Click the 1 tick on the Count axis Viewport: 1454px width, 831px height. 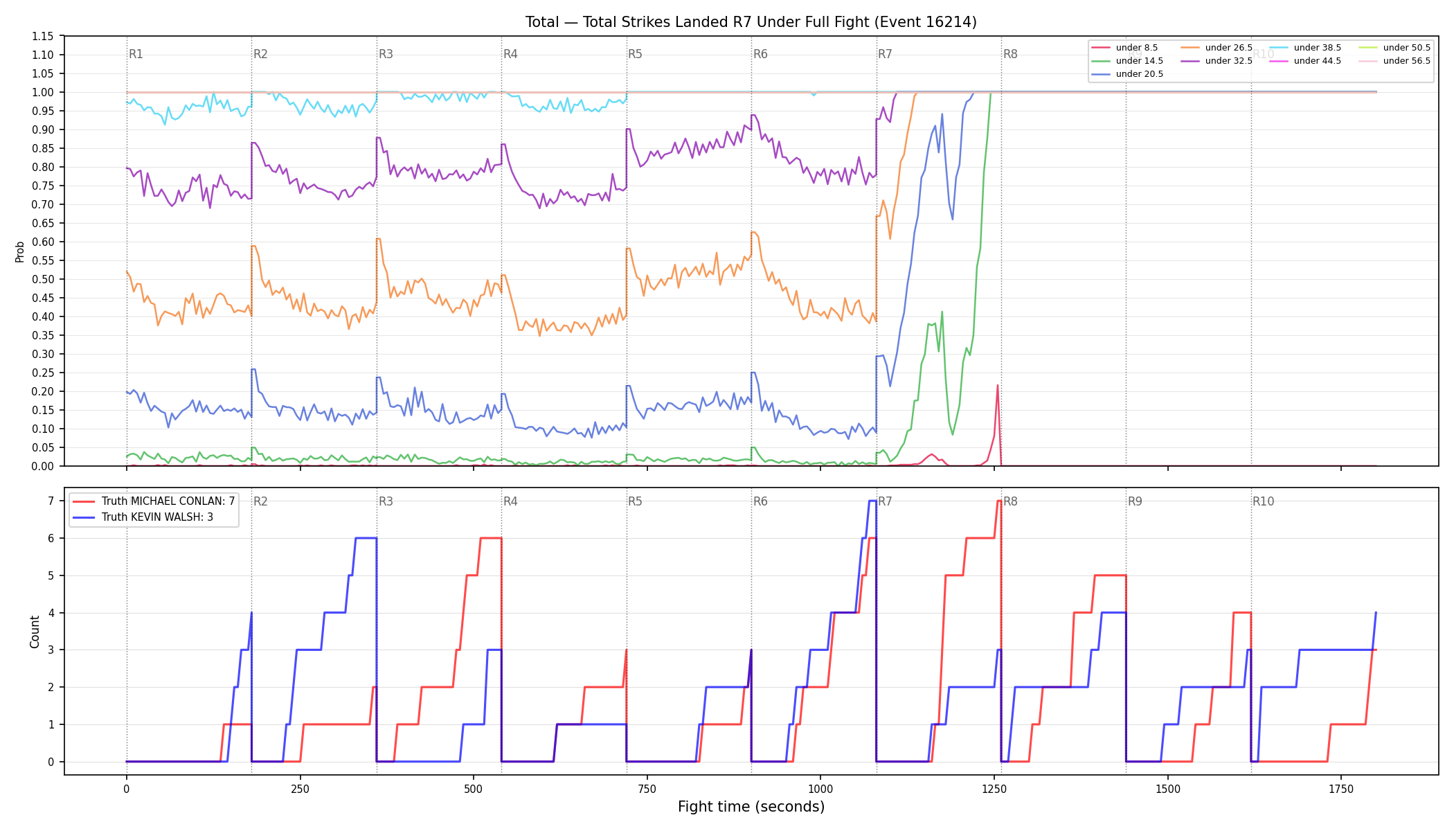point(51,724)
